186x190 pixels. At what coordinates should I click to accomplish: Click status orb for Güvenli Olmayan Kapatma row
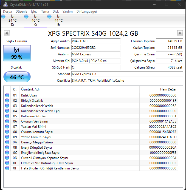click(x=7, y=158)
